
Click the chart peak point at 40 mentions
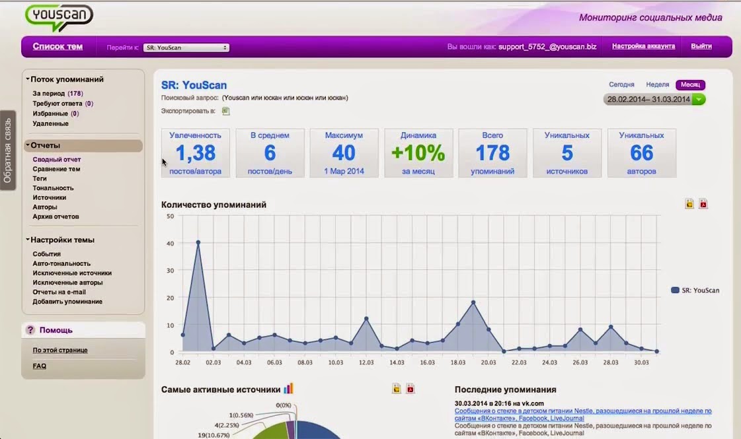(198, 242)
